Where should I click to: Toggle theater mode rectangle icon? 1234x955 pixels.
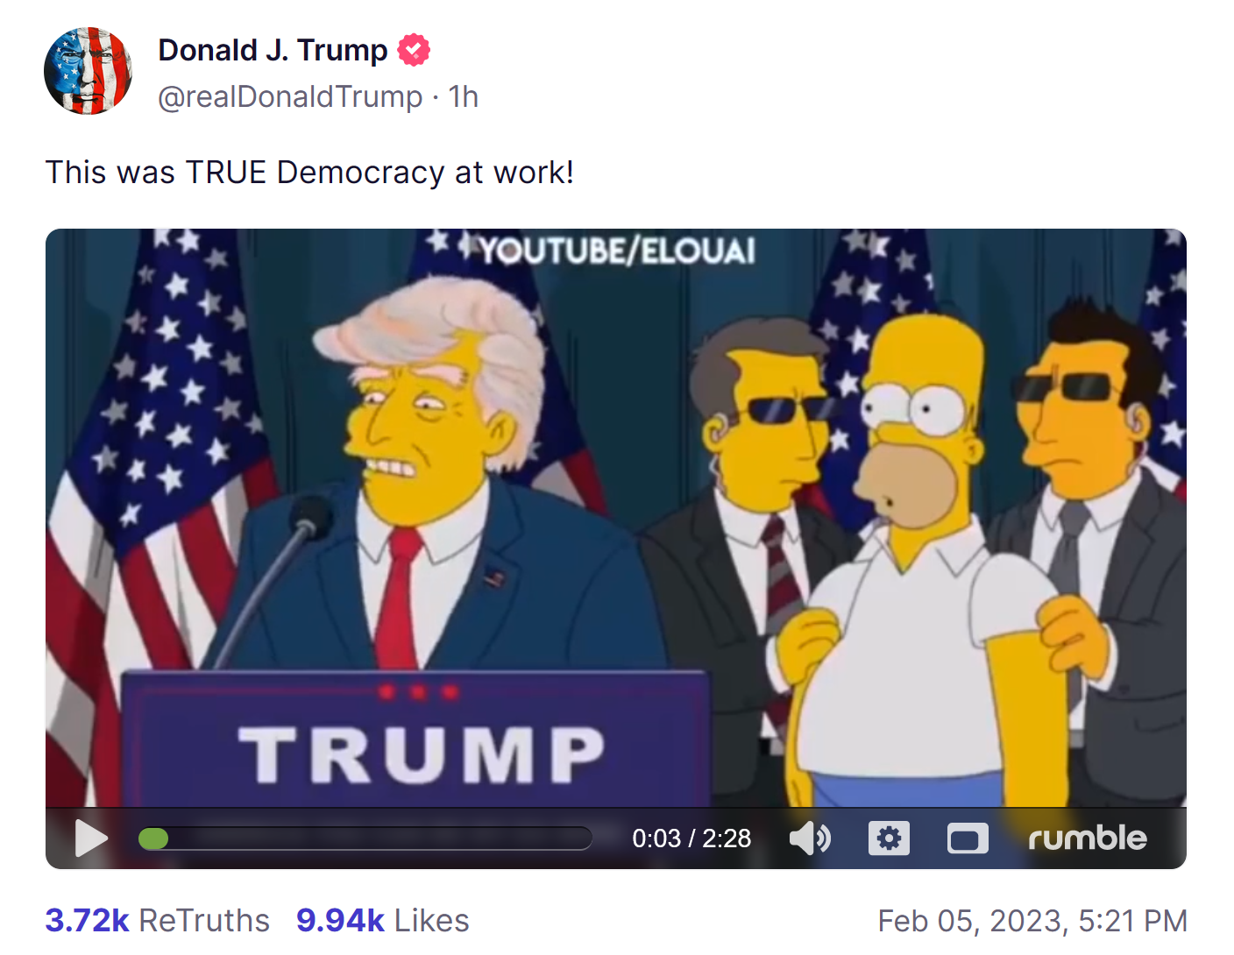click(968, 838)
